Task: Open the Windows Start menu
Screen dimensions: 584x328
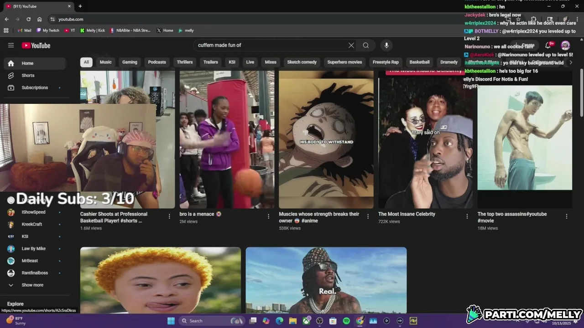Action: 171,321
